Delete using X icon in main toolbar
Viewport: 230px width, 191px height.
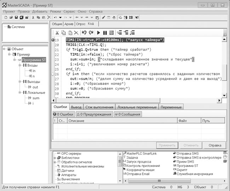(x=49, y=17)
